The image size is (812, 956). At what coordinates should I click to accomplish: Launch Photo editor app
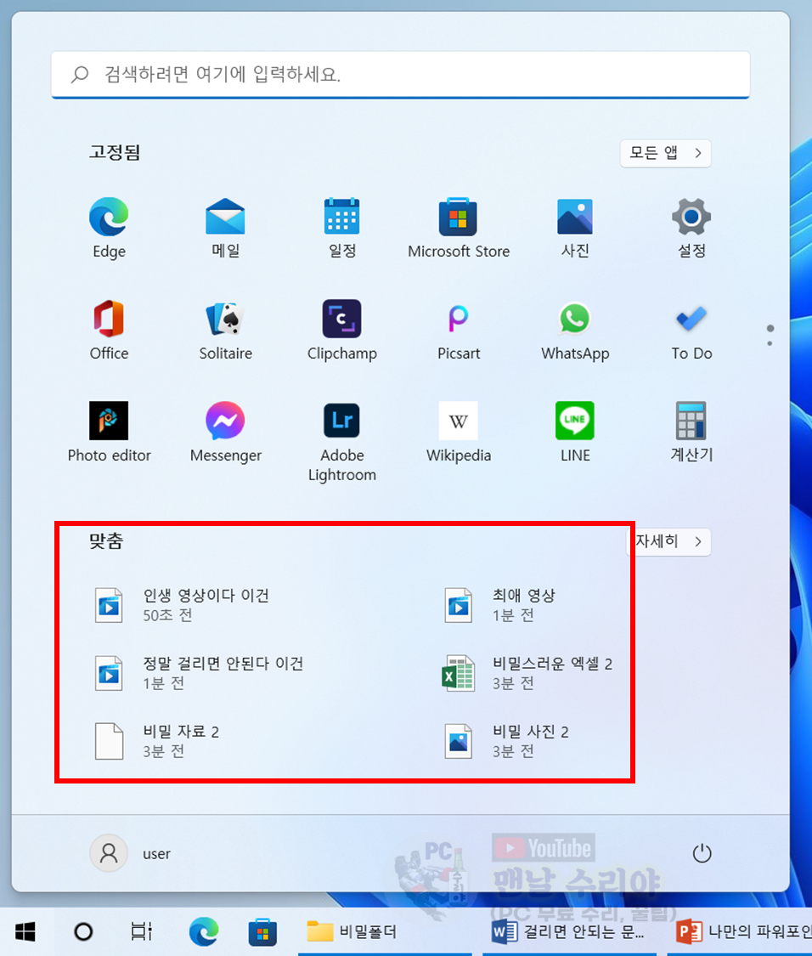(109, 432)
